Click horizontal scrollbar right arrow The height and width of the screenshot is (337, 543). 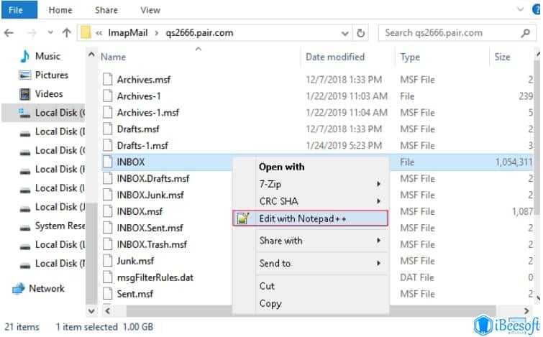point(526,311)
